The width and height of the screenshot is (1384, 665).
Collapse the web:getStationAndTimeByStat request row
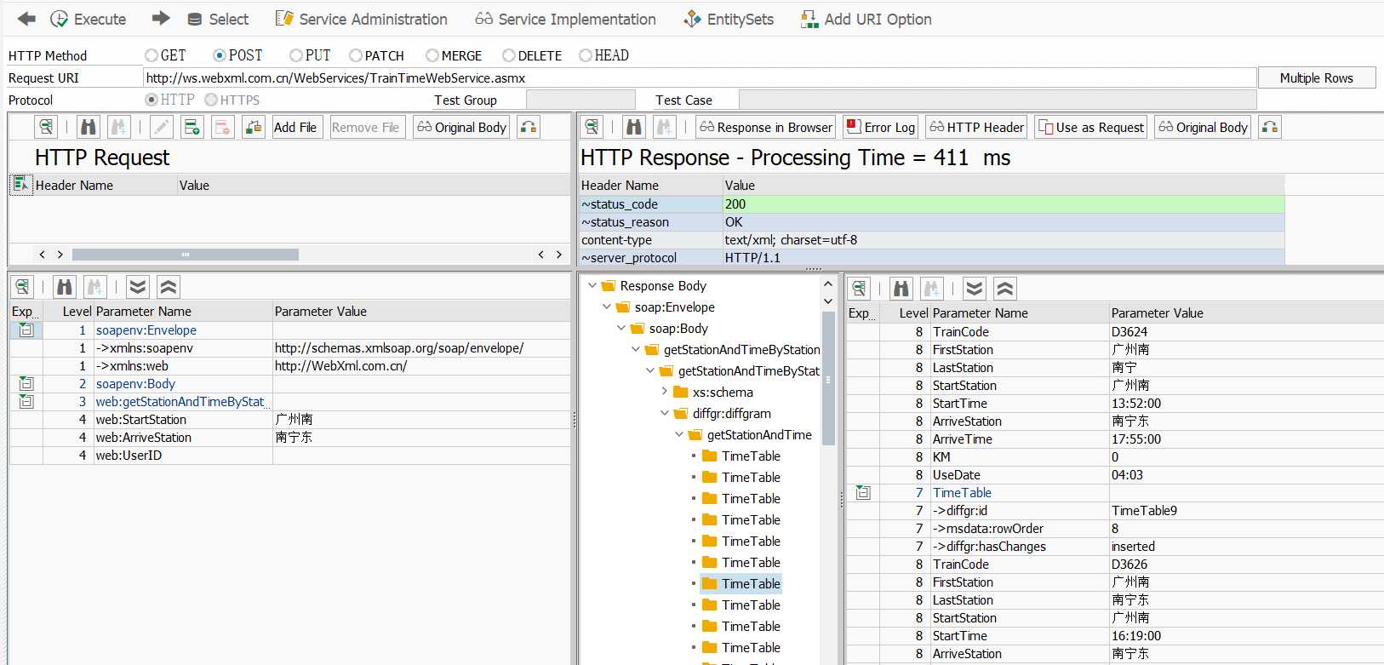(x=26, y=401)
